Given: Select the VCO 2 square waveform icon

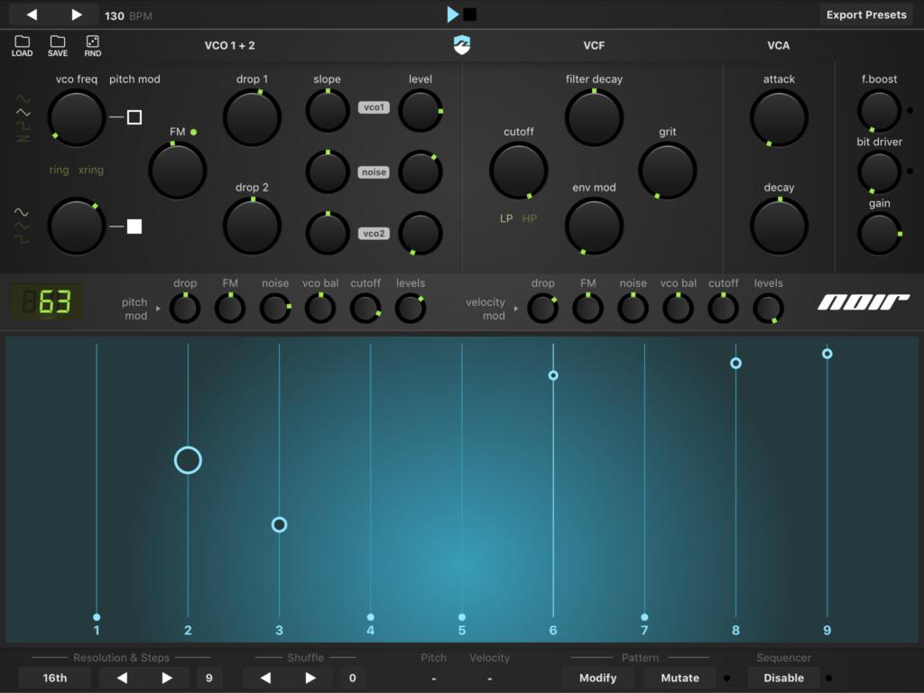Looking at the screenshot, I should pyautogui.click(x=22, y=238).
